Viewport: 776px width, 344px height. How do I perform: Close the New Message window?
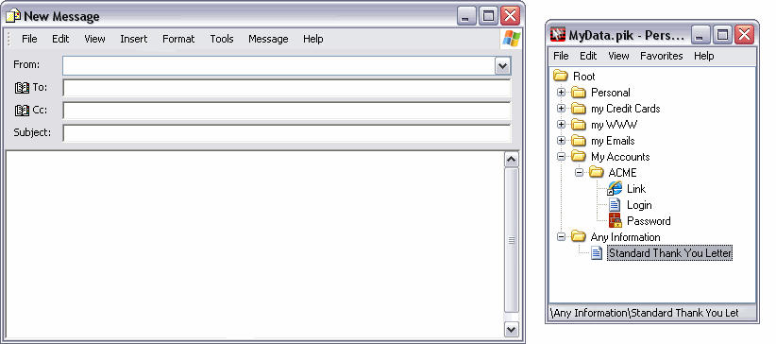510,16
